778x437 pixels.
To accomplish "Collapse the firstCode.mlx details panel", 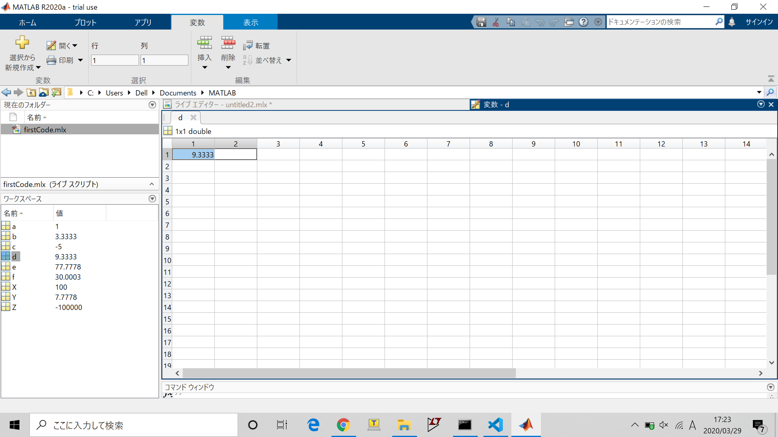I will pyautogui.click(x=152, y=184).
